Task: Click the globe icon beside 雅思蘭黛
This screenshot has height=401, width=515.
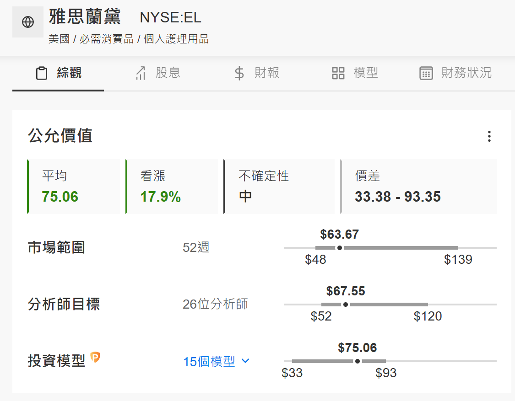Action: point(28,22)
